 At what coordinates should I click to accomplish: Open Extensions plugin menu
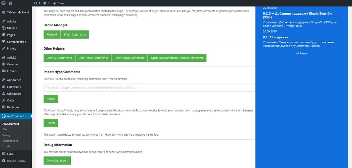tap(14, 87)
